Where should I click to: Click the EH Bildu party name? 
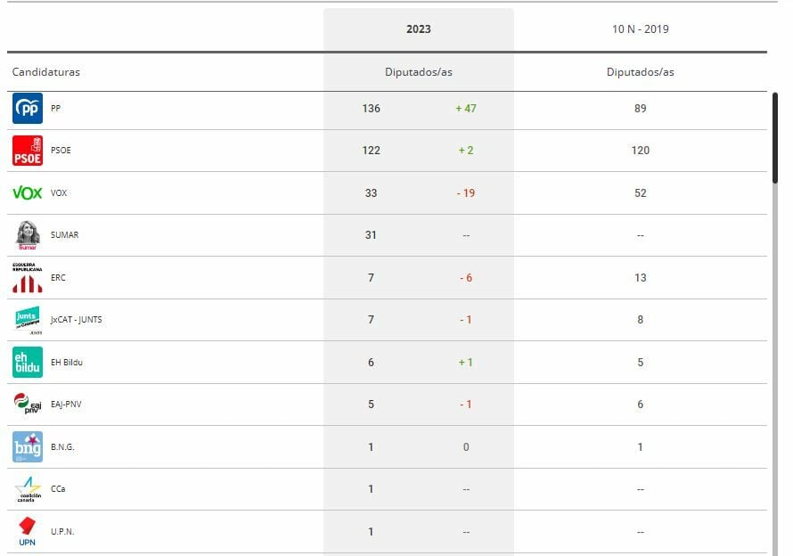tap(67, 363)
